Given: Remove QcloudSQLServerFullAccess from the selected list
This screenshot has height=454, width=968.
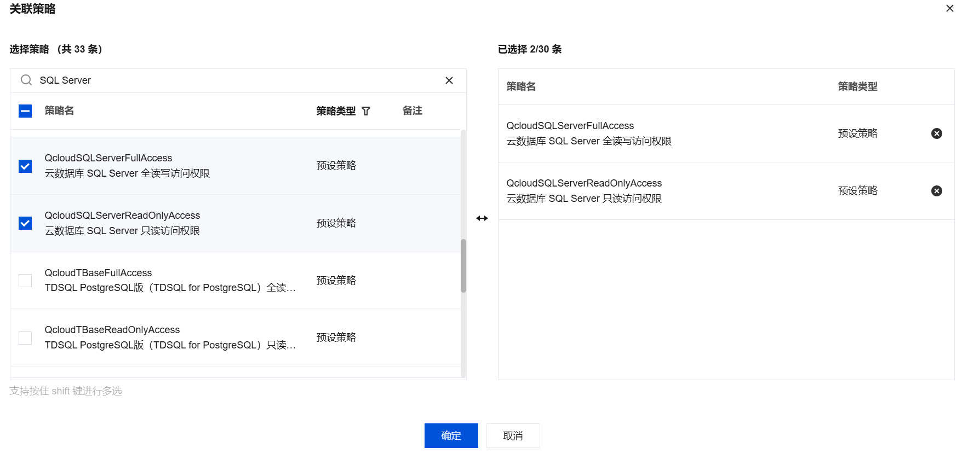Looking at the screenshot, I should [x=937, y=133].
